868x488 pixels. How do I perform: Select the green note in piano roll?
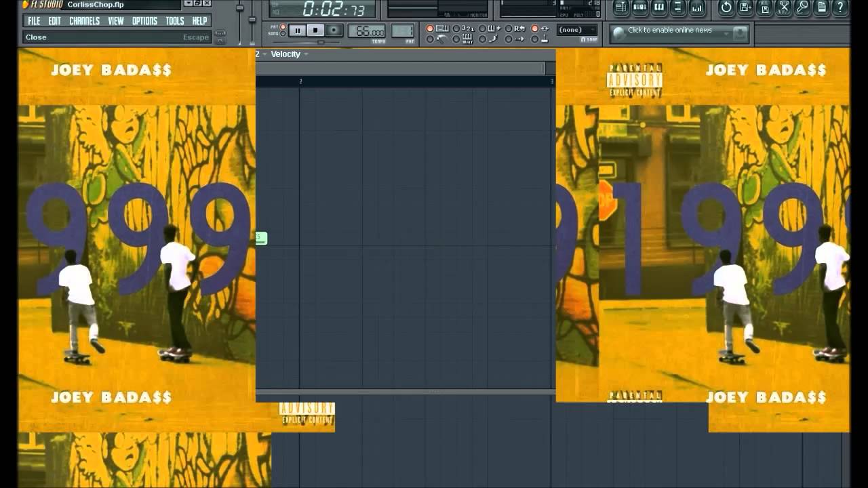261,238
